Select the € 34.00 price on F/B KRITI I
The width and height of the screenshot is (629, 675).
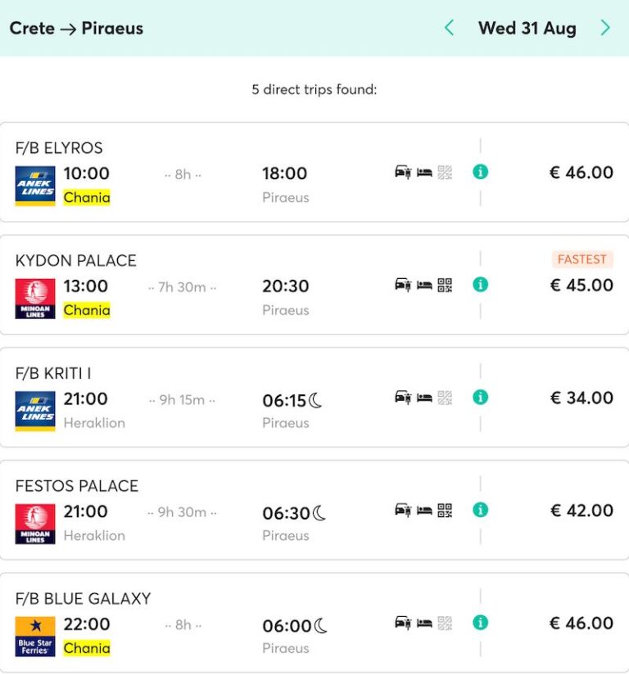[582, 398]
